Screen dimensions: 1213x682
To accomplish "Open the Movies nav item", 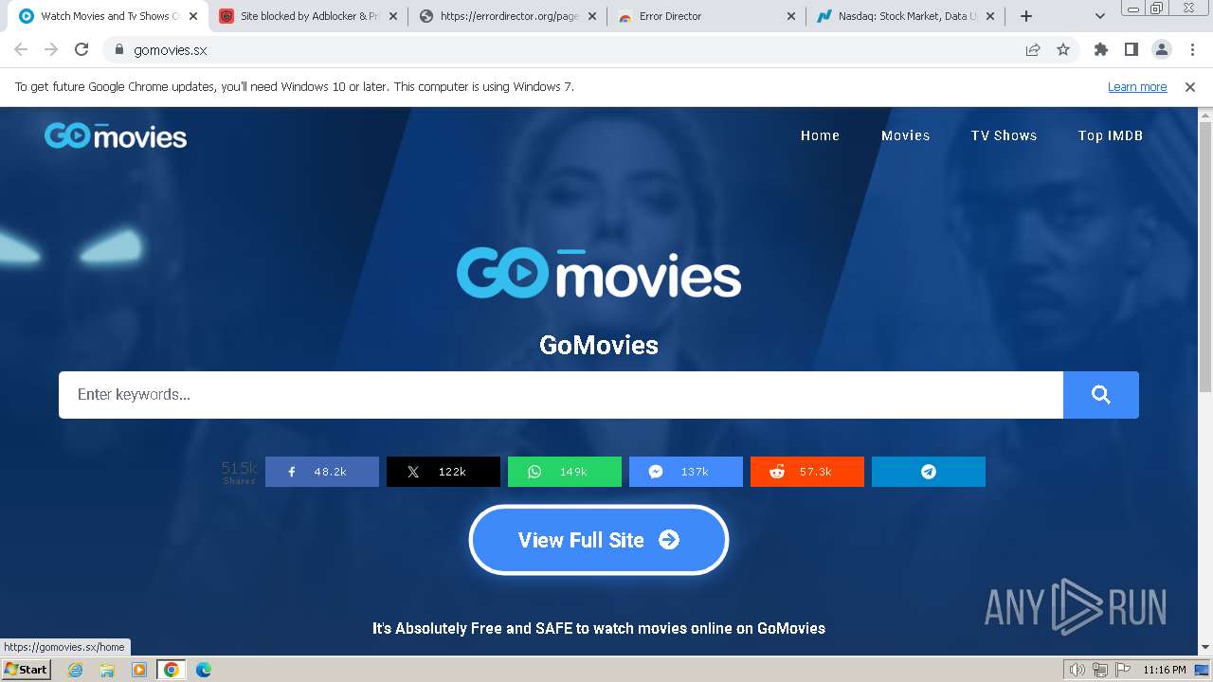I will tap(905, 135).
